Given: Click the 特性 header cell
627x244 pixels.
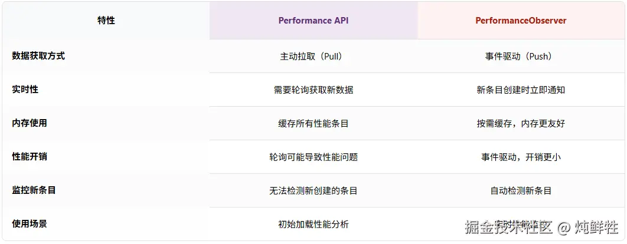Looking at the screenshot, I should click(106, 21).
